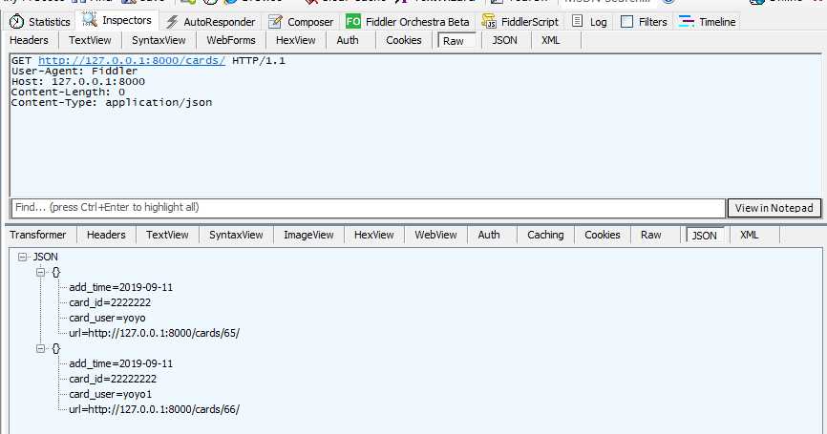Select the root JSON tree label
The width and height of the screenshot is (827, 434).
[x=45, y=257]
